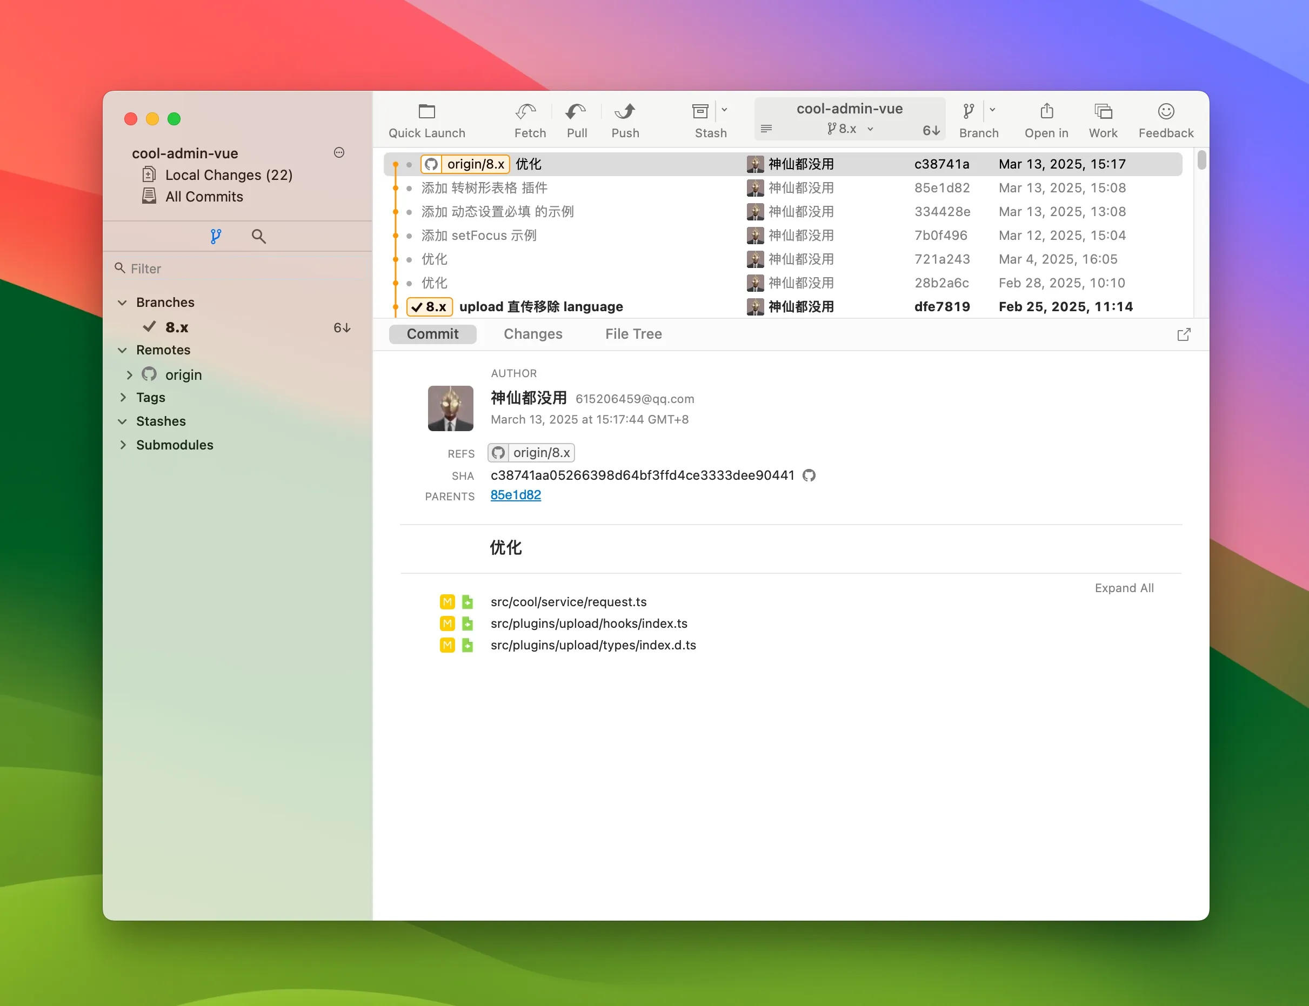Image resolution: width=1309 pixels, height=1006 pixels.
Task: Open commit in separate window icon
Action: click(1183, 335)
